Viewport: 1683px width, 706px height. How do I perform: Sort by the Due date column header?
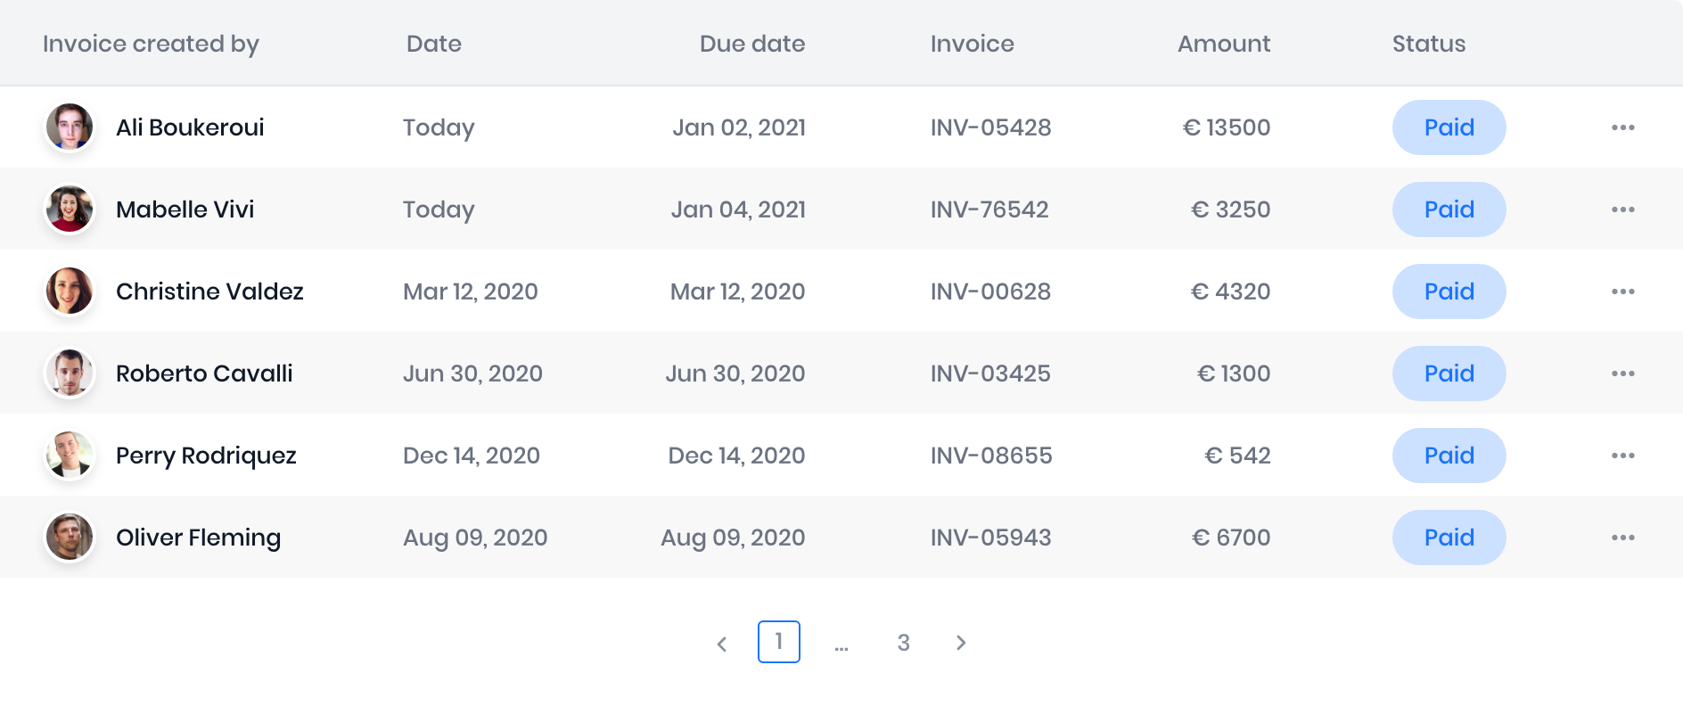click(x=751, y=44)
